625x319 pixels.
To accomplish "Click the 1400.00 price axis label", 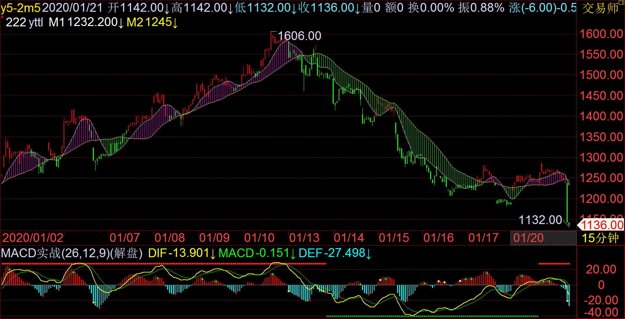I will (x=601, y=116).
